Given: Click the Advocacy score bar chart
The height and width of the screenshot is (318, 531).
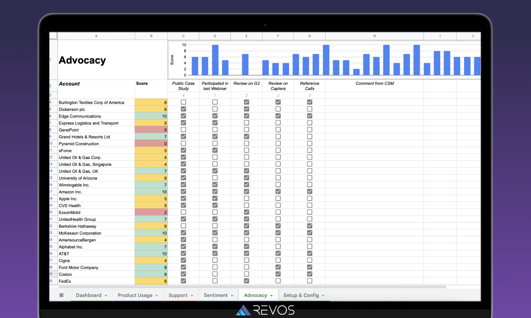Looking at the screenshot, I should point(324,60).
